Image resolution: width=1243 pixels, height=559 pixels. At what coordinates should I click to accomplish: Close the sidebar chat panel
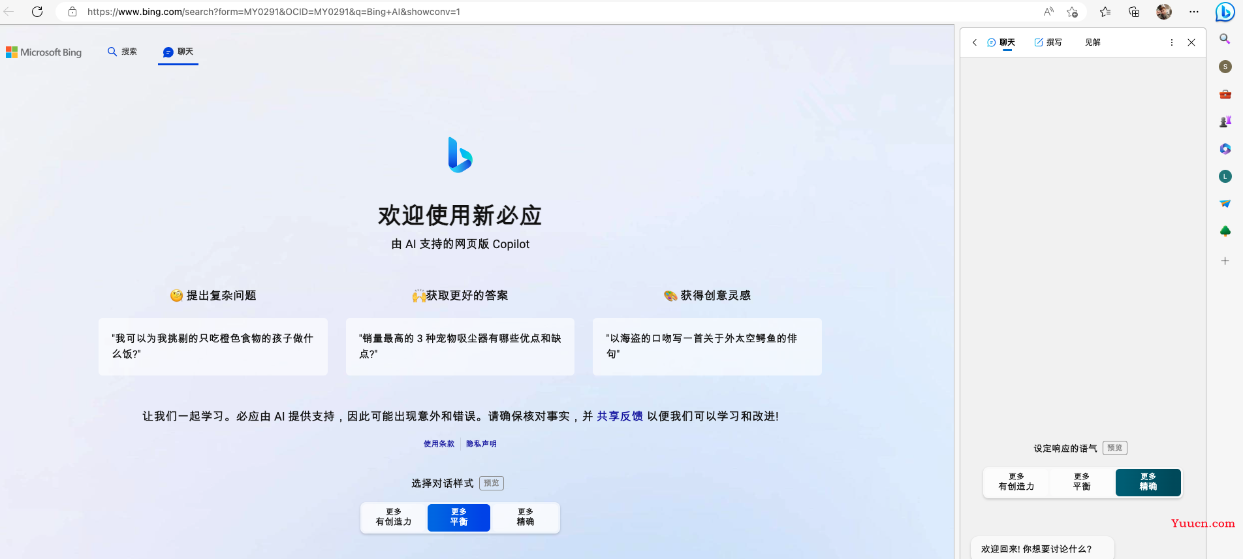click(x=1191, y=42)
